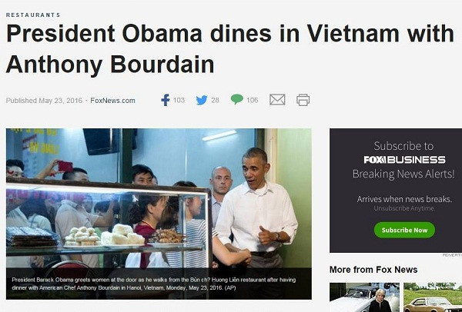Image resolution: width=462 pixels, height=312 pixels.
Task: Click Breaking News Alerts ad text
Action: point(403,174)
